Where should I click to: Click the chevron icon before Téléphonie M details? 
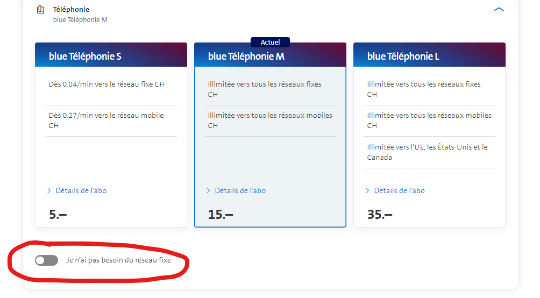coord(208,190)
